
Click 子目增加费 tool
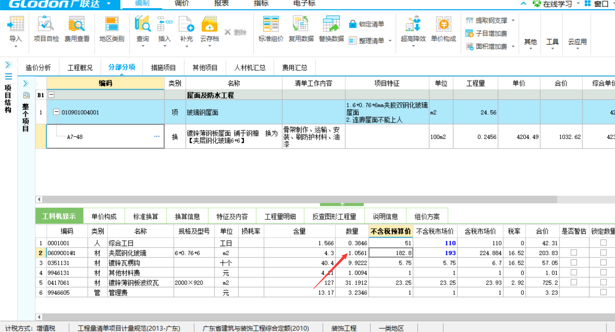(486, 34)
